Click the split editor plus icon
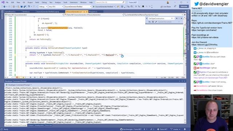233x131 pixels. pos(185,15)
